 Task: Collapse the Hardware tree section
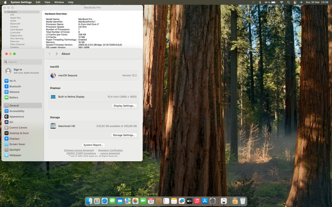click(x=5, y=12)
